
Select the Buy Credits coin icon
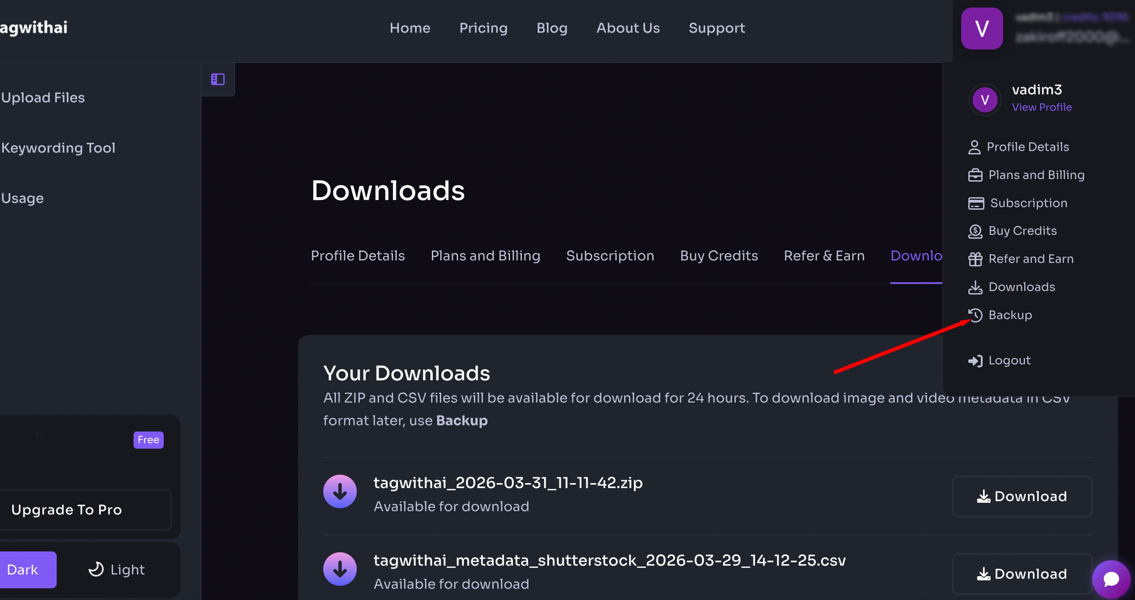975,230
